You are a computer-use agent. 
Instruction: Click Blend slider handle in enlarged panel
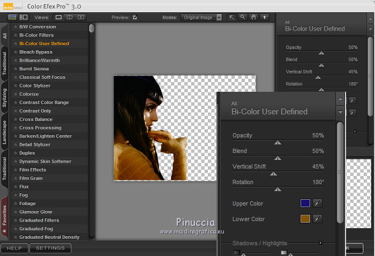277,158
